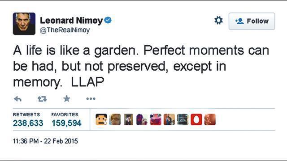Open the three-dot more options menu
This screenshot has width=287, height=161.
91,99
